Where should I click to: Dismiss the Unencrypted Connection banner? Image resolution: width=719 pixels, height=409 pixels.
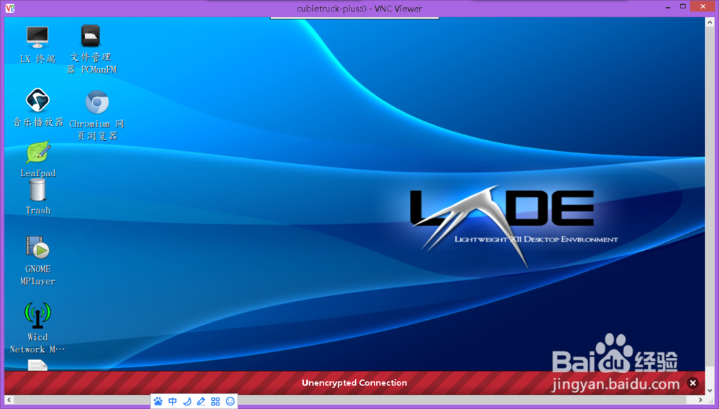(693, 383)
